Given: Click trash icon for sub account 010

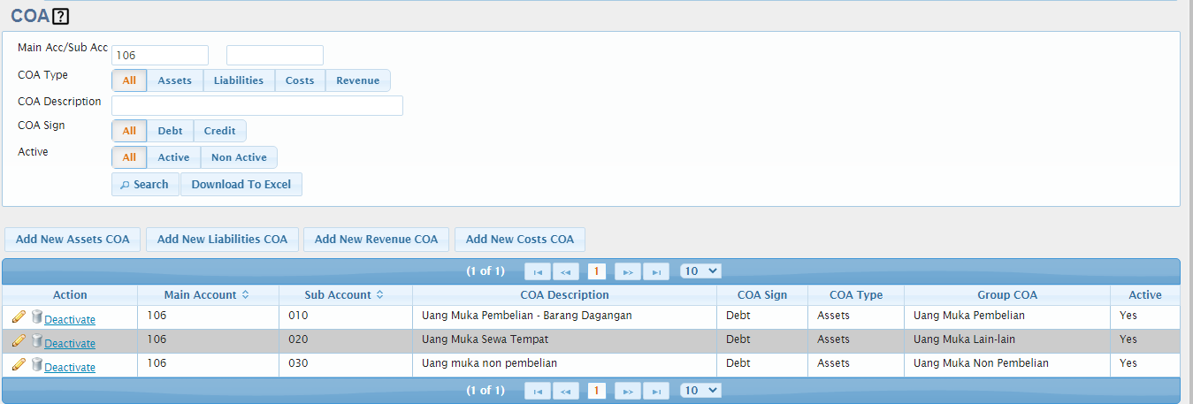Looking at the screenshot, I should click(37, 316).
